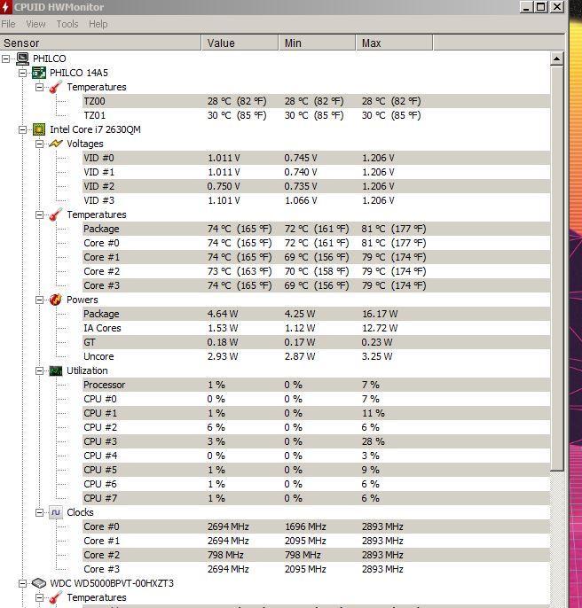This screenshot has height=608, width=582.
Task: Click the thermometer icon under WDC hard drive
Action: pos(56,597)
